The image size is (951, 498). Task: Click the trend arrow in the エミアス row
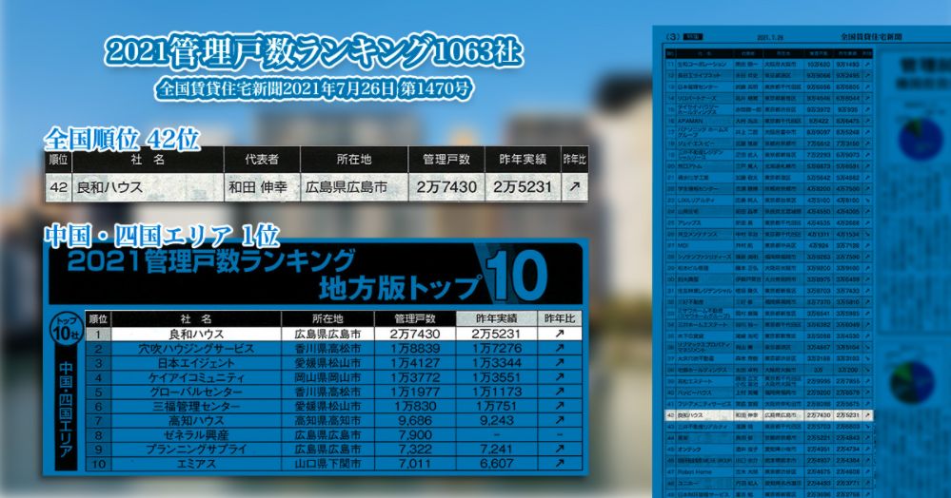(560, 463)
